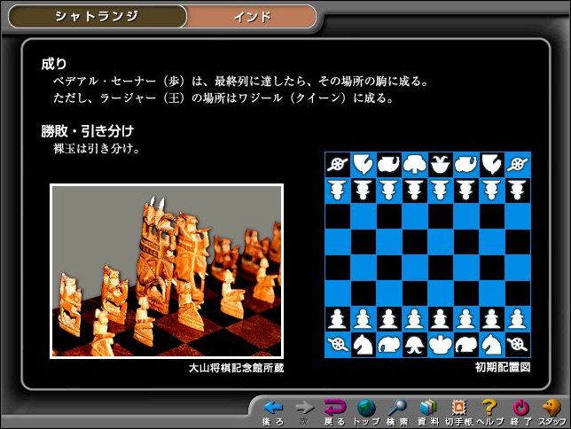Image resolution: width=571 pixels, height=429 pixels.
Task: Quit using the red power icon (終了)
Action: point(520,409)
